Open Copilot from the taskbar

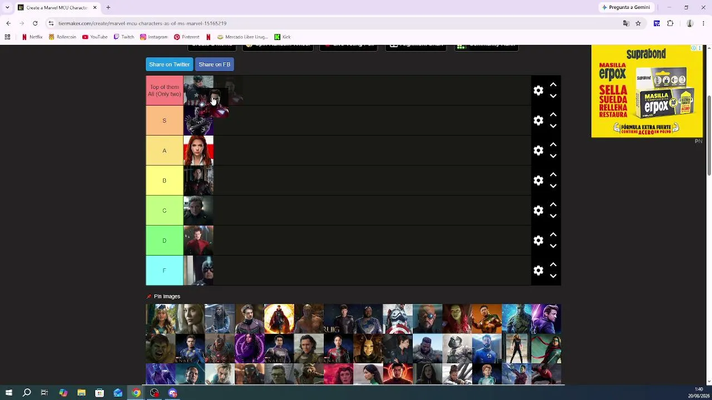click(x=63, y=393)
